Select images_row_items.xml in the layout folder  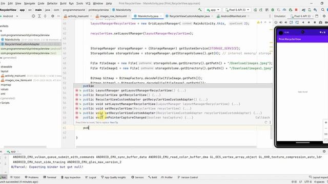18,80
